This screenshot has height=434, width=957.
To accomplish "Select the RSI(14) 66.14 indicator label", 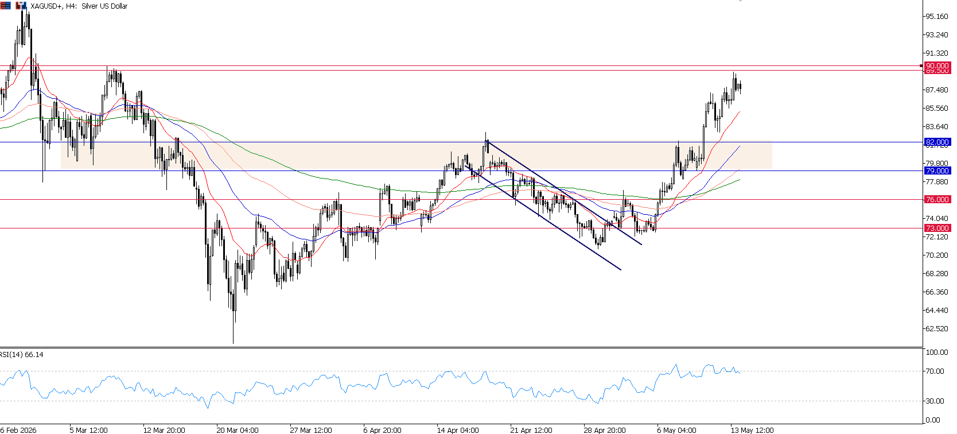I will click(x=22, y=355).
